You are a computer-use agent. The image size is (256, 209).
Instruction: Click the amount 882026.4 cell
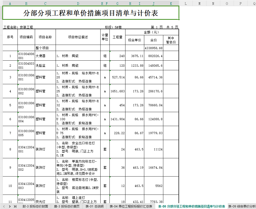pos(154,56)
